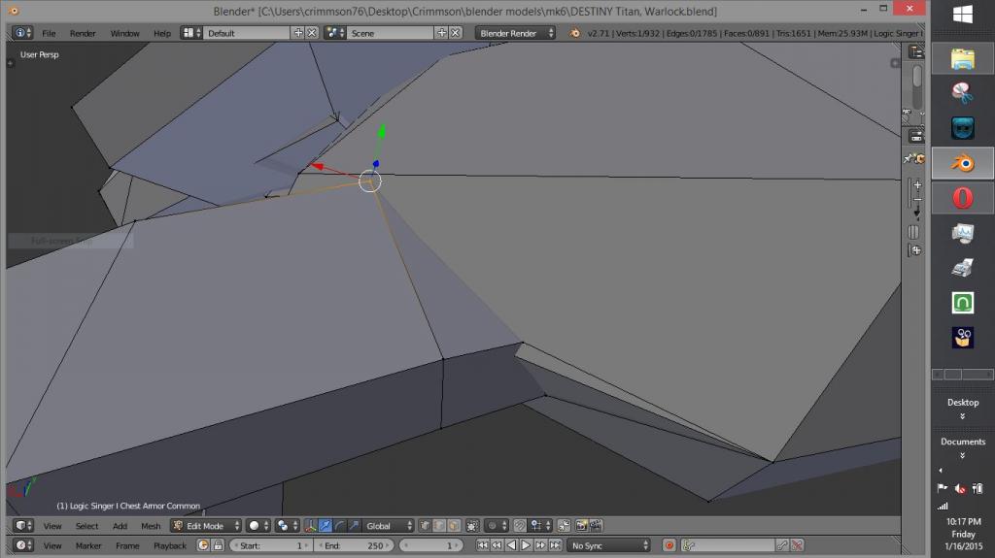Open the snap element type dropdown
This screenshot has width=995, height=558.
pyautogui.click(x=539, y=526)
